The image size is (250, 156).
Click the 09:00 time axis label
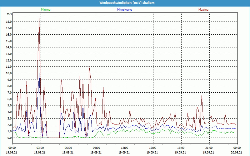click(97, 148)
